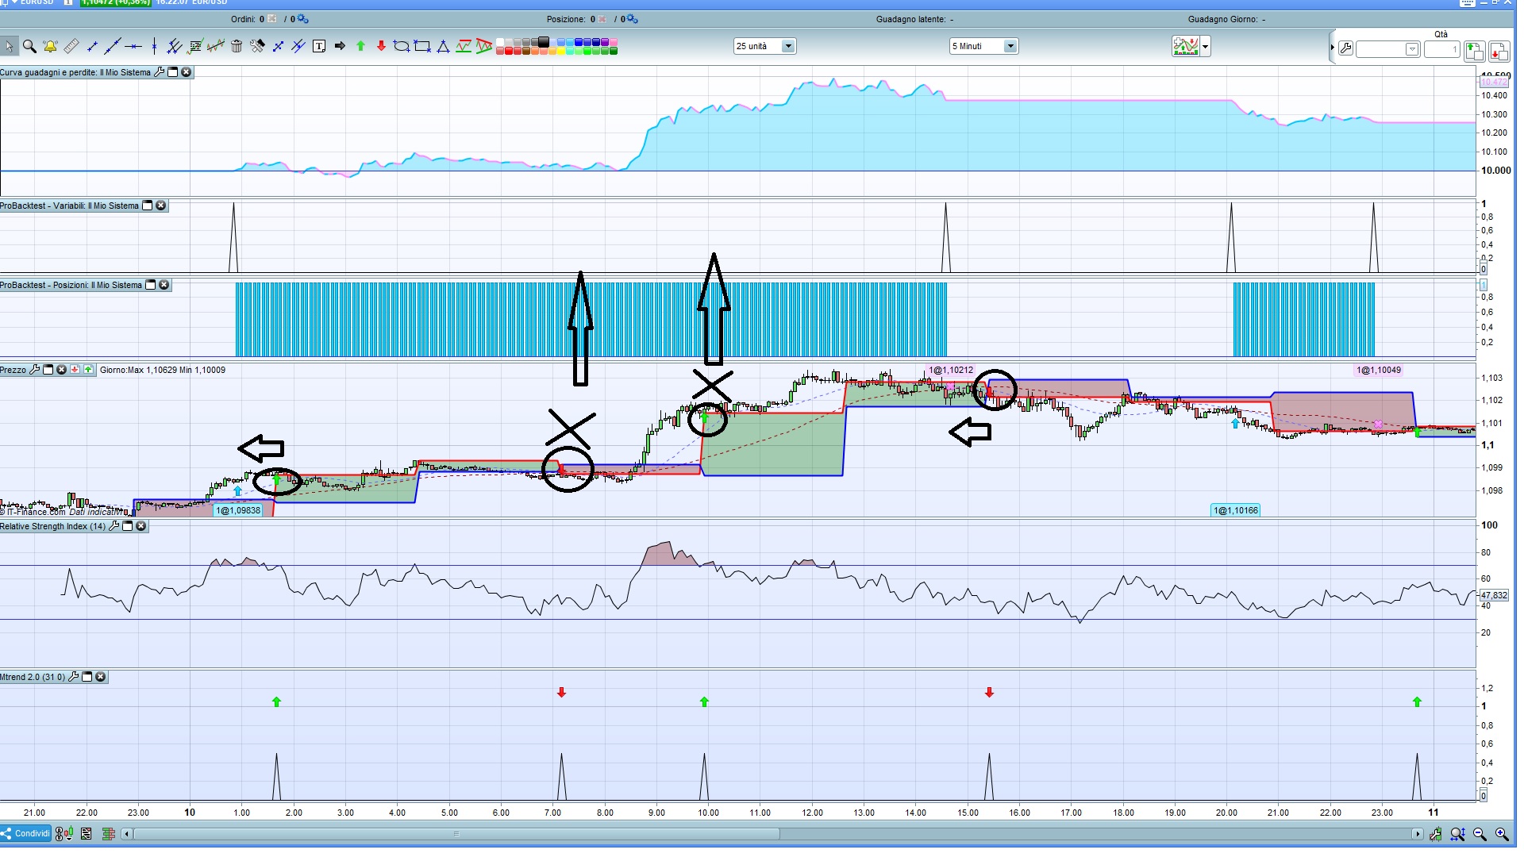The width and height of the screenshot is (1524, 857).
Task: Select the ruler measurement tool
Action: coord(71,47)
